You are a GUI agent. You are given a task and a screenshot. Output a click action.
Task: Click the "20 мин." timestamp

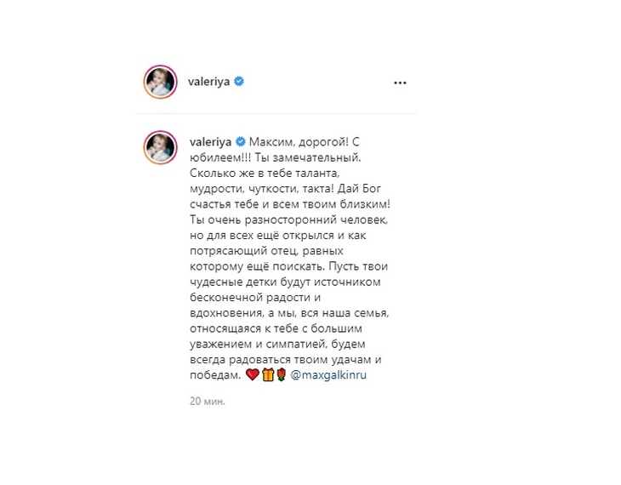click(207, 401)
